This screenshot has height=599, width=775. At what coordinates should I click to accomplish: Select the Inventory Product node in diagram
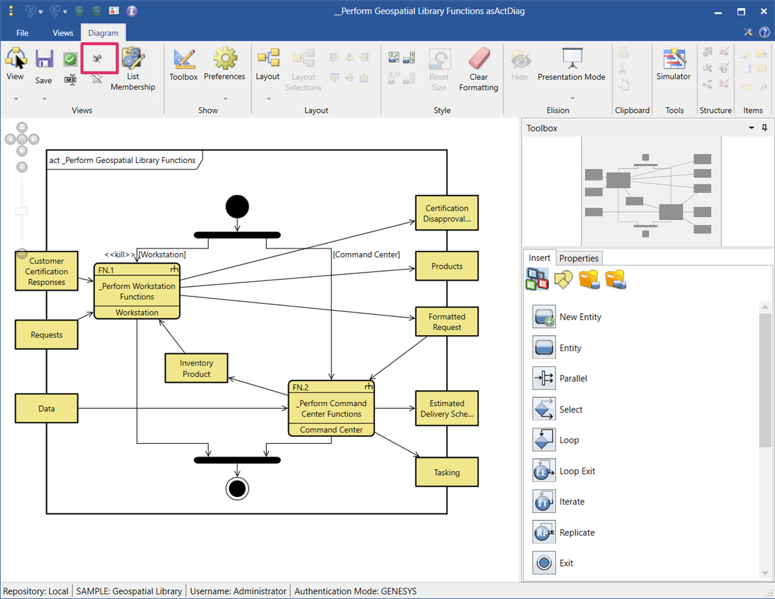click(x=196, y=368)
